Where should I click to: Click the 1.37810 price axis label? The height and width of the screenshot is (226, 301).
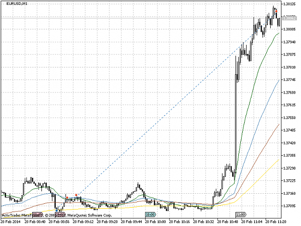click(x=289, y=67)
